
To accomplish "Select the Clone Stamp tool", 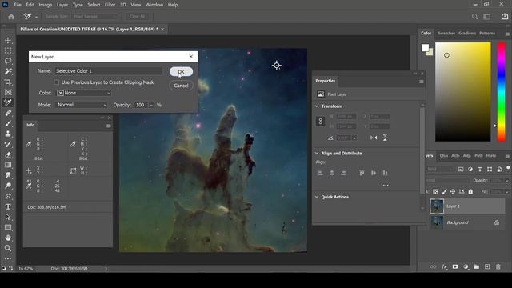I will [x=8, y=134].
